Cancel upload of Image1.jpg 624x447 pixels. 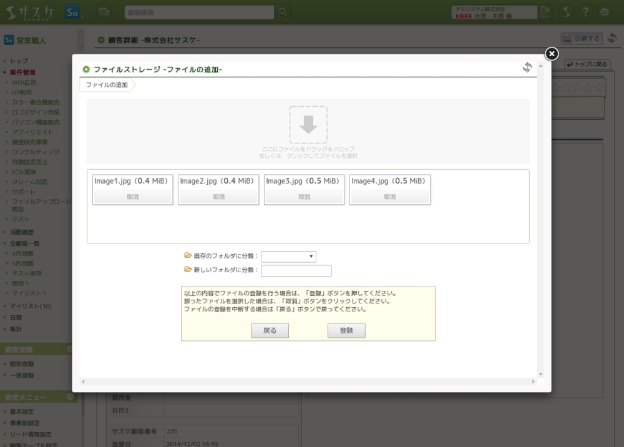[132, 197]
